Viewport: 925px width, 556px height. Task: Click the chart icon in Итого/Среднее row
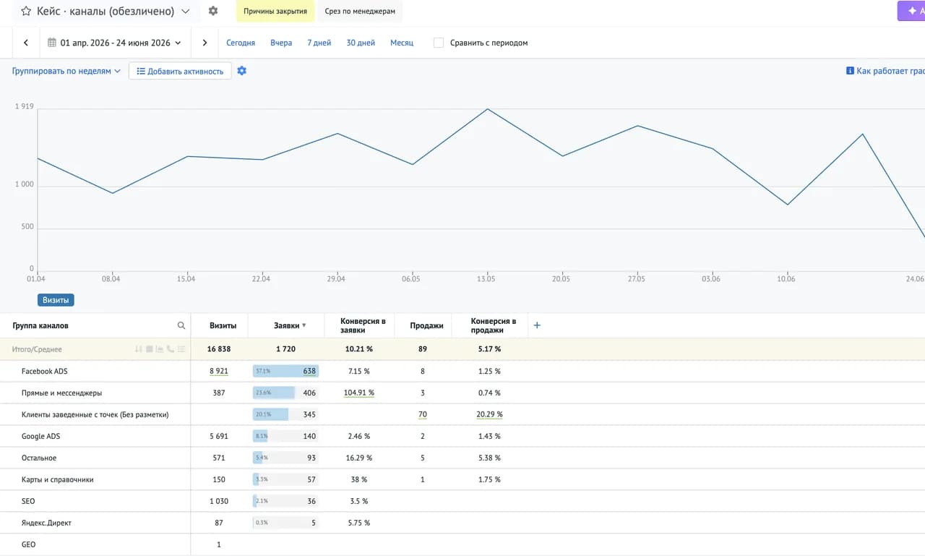point(160,349)
